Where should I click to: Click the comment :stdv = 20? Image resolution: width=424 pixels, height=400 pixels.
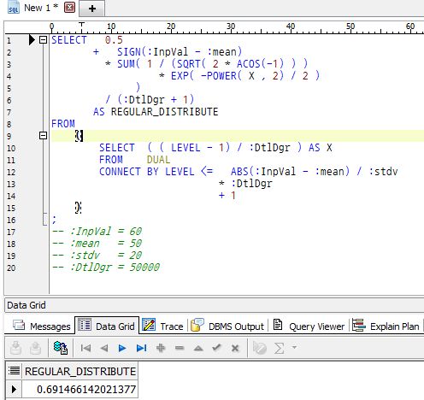point(97,255)
